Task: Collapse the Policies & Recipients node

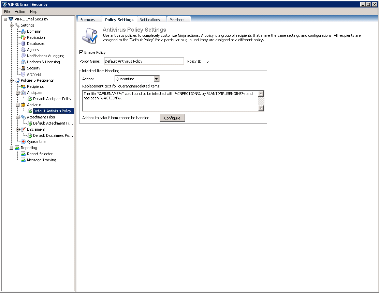Action: coord(11,81)
